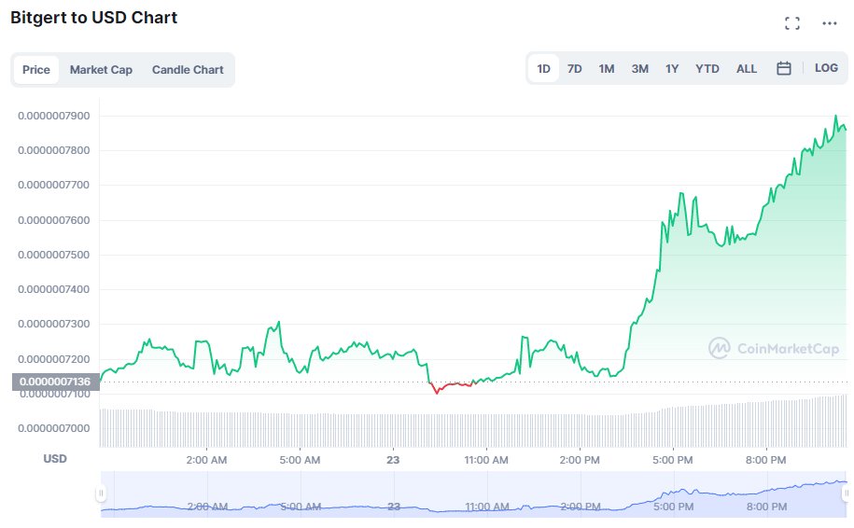Select the 1D time range
The height and width of the screenshot is (528, 854).
click(543, 69)
